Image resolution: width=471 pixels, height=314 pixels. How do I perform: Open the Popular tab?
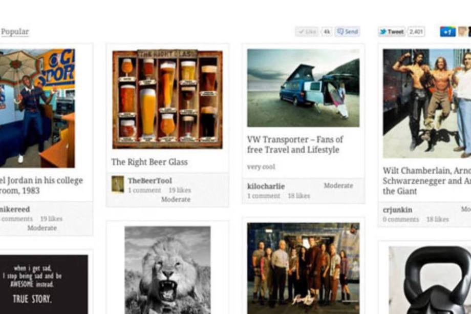pyautogui.click(x=15, y=32)
